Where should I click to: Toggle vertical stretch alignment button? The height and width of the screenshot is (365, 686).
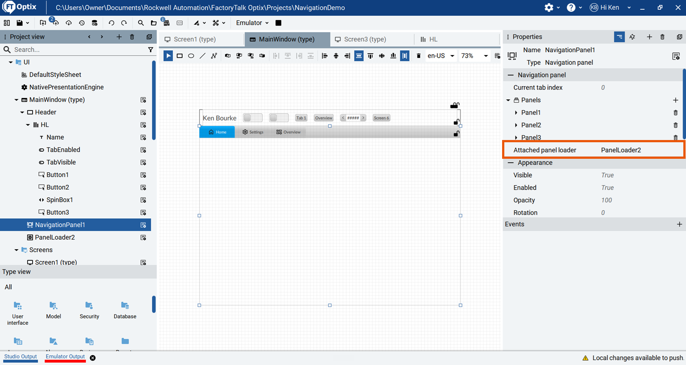pos(405,56)
